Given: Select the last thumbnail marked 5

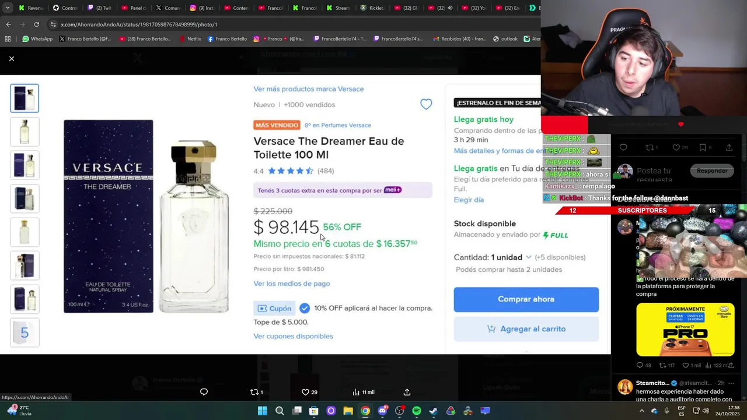Looking at the screenshot, I should pos(25,332).
